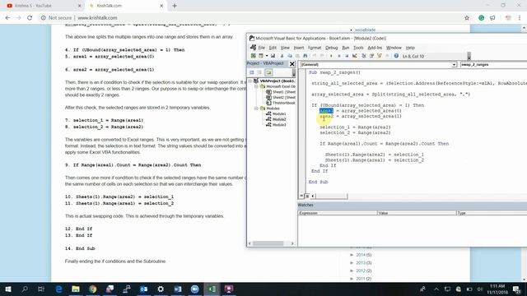This screenshot has width=527, height=296.
Task: Open VBA Help question mark icon
Action: (x=396, y=56)
